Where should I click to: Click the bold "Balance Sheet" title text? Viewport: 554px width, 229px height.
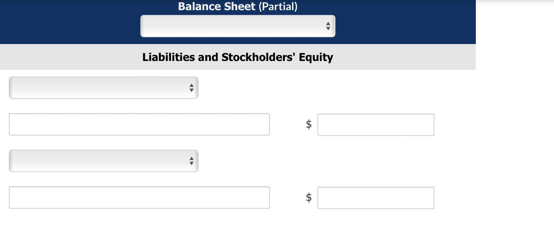217,6
